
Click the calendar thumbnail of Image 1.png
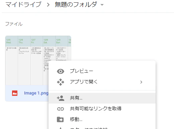(38, 60)
